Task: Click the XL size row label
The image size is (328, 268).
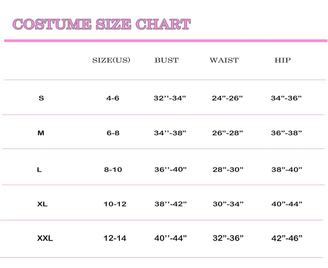Action: 42,204
